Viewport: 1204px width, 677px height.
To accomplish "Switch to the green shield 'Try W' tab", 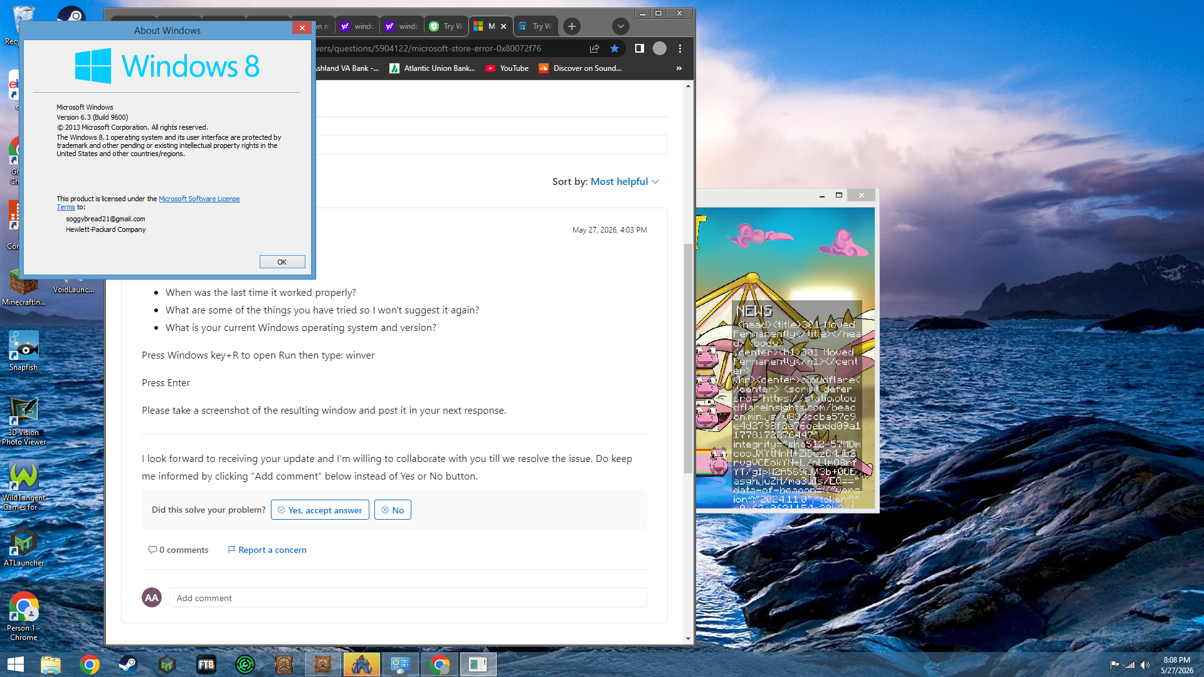I will pos(446,26).
